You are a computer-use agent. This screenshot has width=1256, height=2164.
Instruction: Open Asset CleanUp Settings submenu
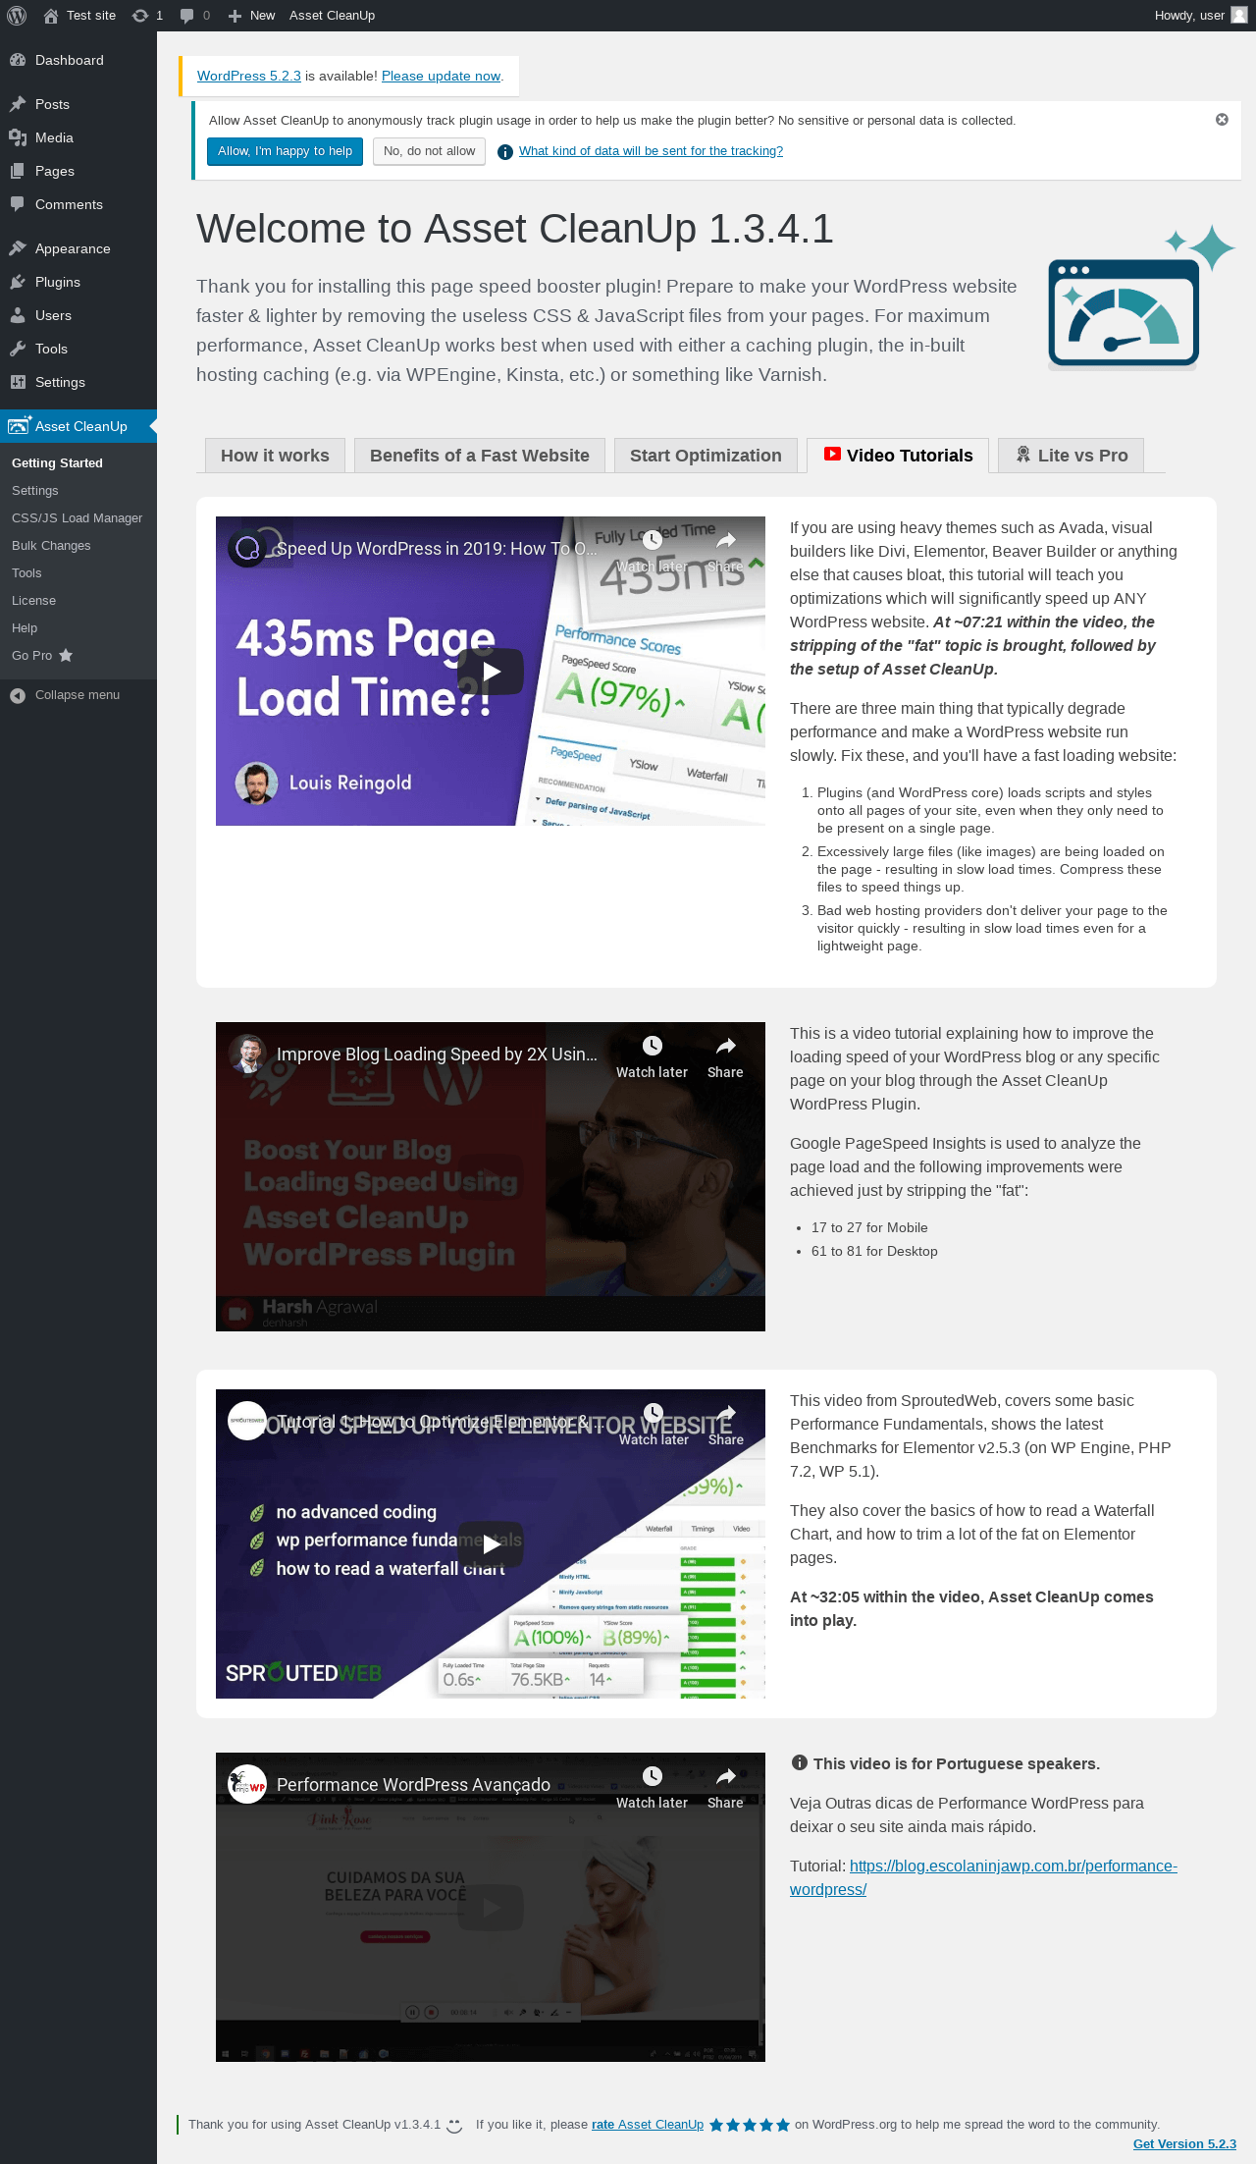[35, 491]
